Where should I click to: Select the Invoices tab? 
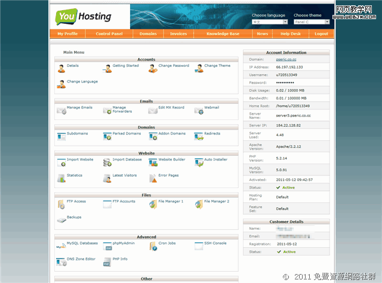[178, 33]
